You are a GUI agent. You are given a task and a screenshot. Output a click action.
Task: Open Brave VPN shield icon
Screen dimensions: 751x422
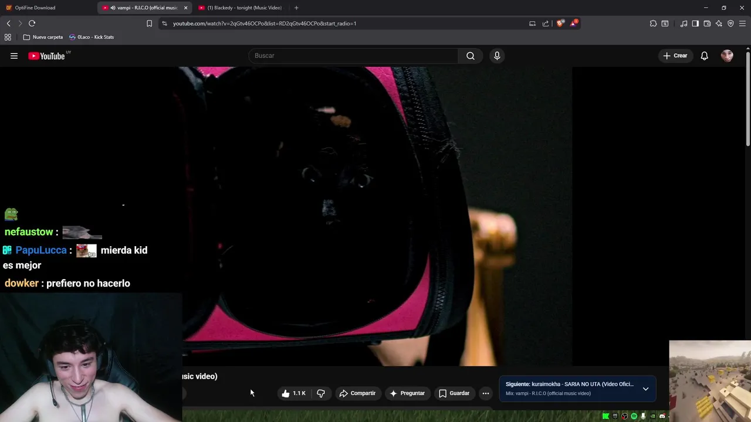[x=730, y=23]
